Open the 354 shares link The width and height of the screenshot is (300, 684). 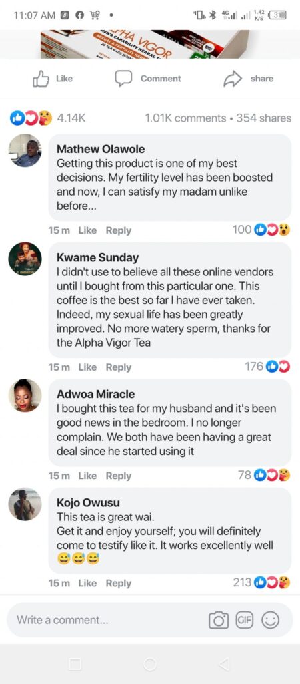pos(264,118)
